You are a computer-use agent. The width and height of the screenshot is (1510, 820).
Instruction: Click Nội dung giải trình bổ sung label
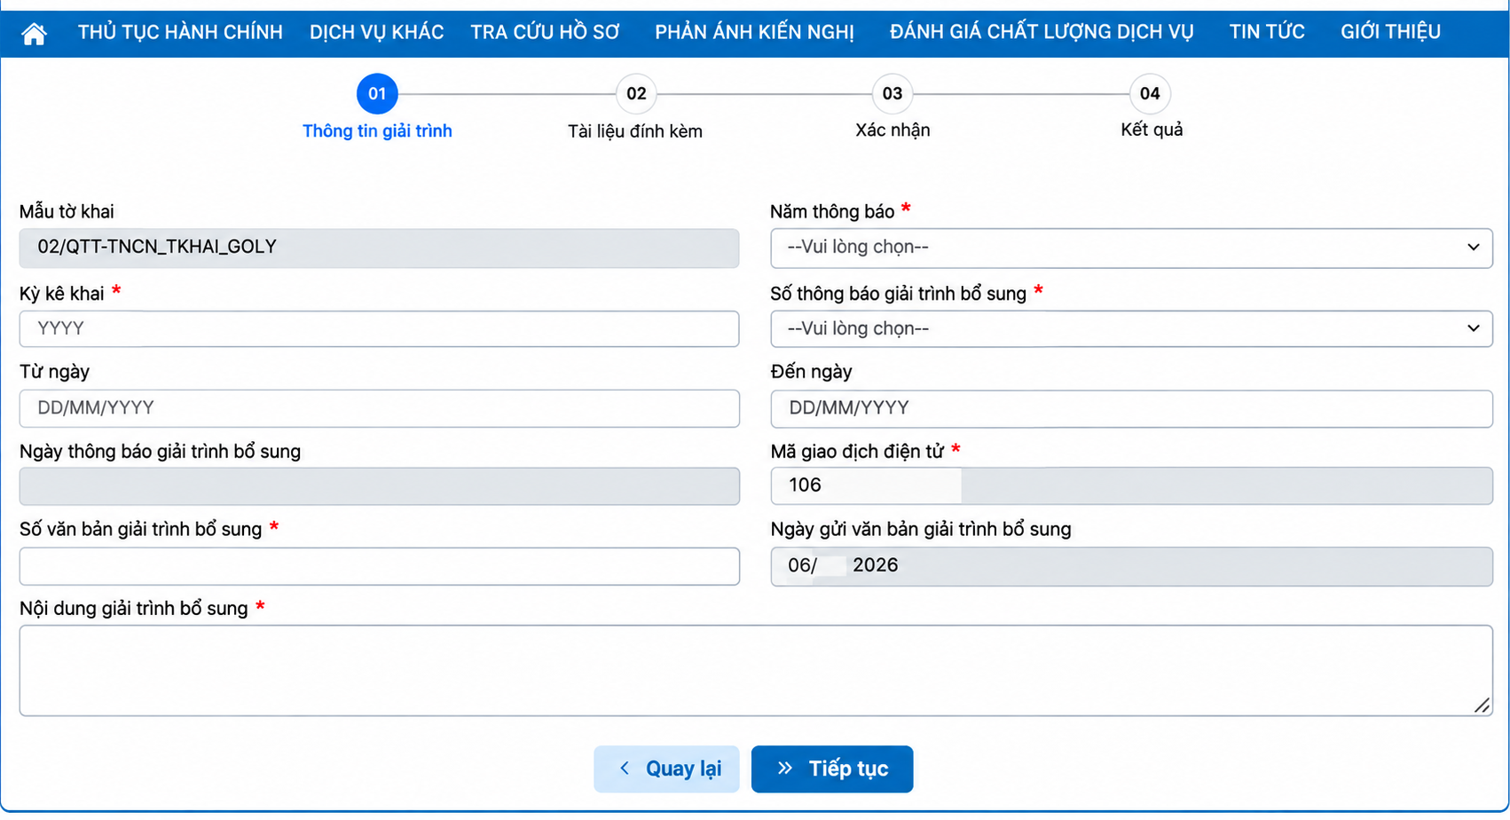134,608
